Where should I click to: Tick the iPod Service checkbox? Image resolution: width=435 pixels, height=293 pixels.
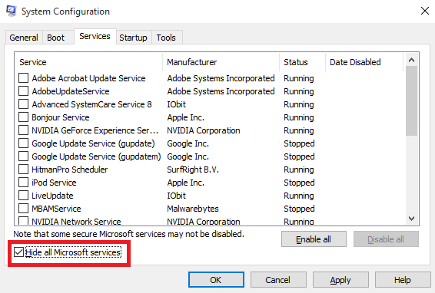(23, 183)
